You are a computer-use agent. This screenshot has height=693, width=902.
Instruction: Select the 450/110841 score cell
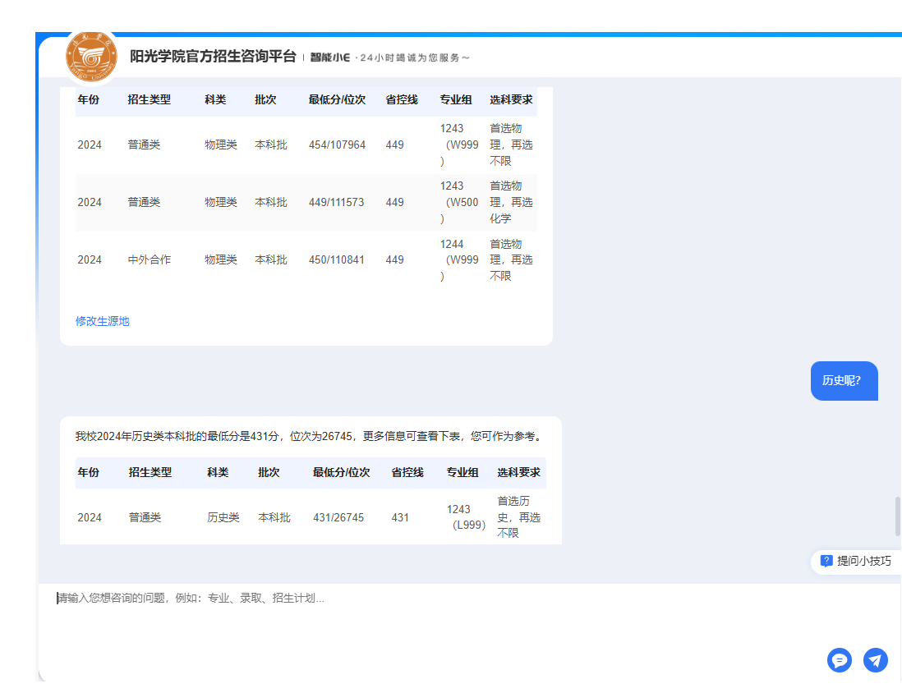tap(337, 259)
